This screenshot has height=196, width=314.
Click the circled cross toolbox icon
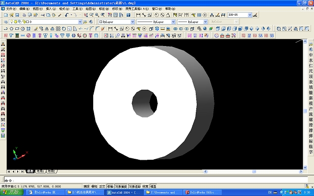85,36
